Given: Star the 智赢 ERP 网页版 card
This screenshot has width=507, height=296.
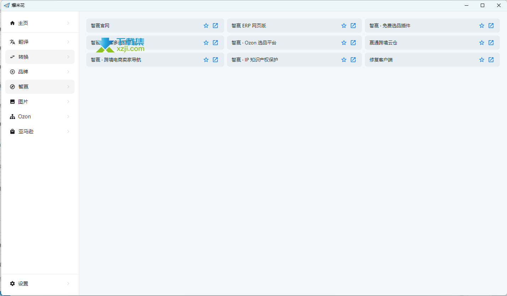Looking at the screenshot, I should (x=344, y=26).
